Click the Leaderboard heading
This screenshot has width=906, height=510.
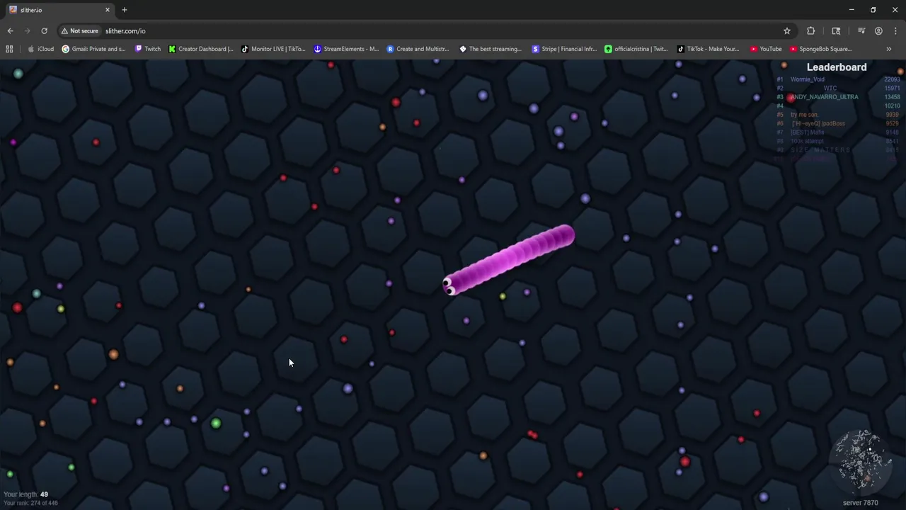[x=837, y=67]
